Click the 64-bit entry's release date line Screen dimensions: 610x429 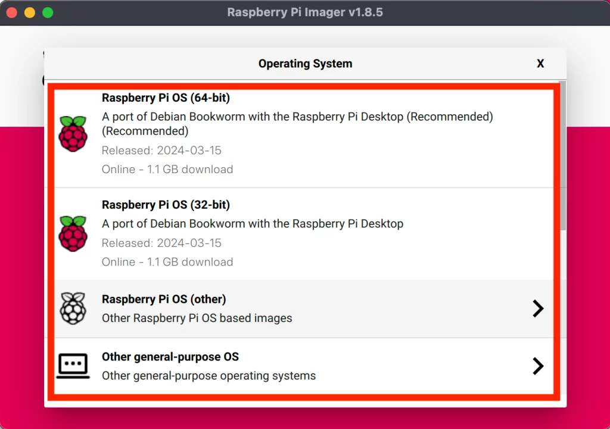[x=161, y=150]
